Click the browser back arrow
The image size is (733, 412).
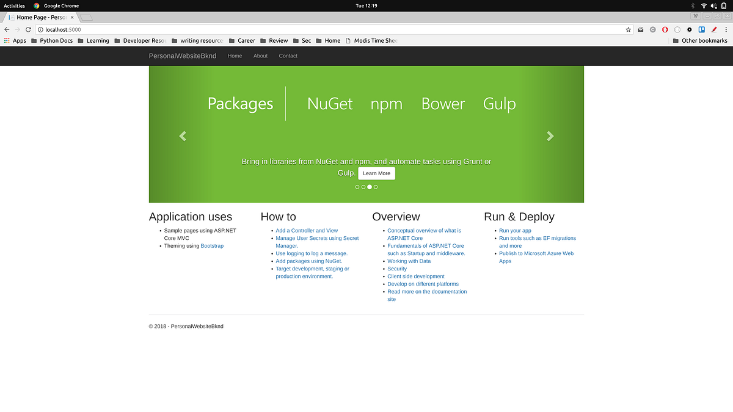[7, 29]
